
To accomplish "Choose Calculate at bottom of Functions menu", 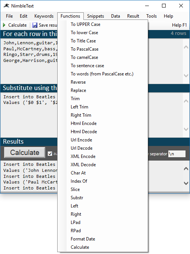I will click(x=103, y=247).
